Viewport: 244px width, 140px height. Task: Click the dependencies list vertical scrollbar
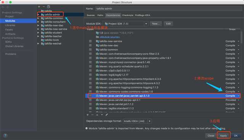[241, 37]
